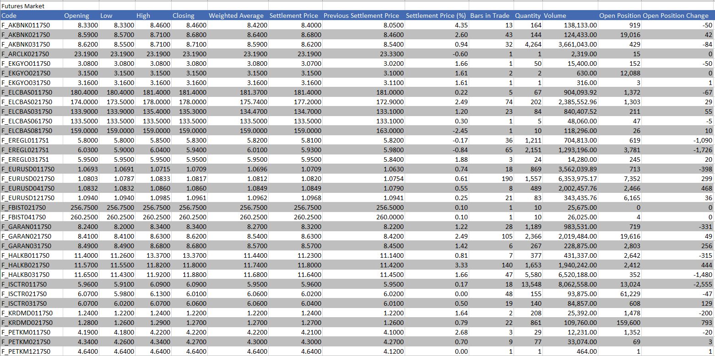Click the code cell F_EREGL0217S1
The image size is (715, 356).
pyautogui.click(x=31, y=150)
